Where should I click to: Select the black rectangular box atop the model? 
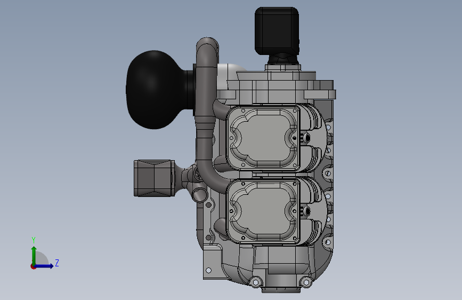(277, 31)
